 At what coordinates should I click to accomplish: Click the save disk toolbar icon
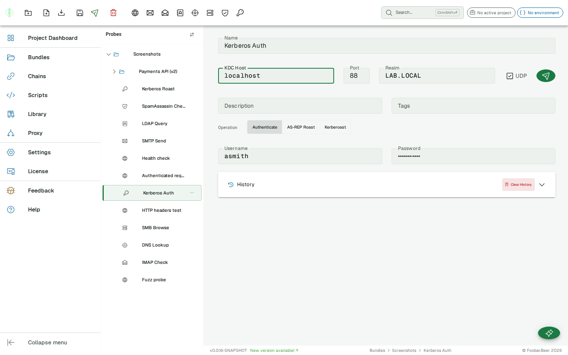click(80, 13)
